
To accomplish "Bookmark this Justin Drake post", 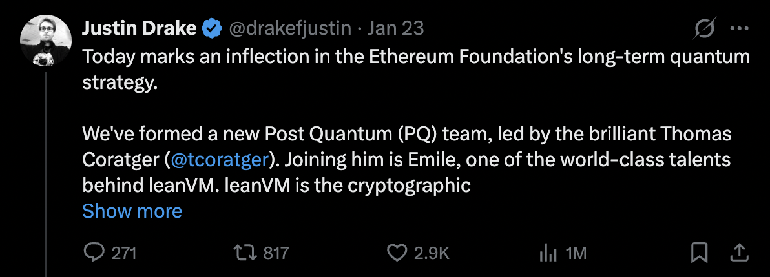I will point(700,253).
